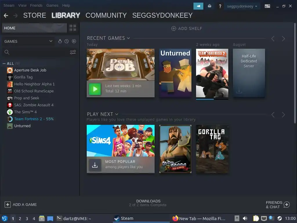Open the View menu
The height and width of the screenshot is (223, 297).
coord(22,6)
